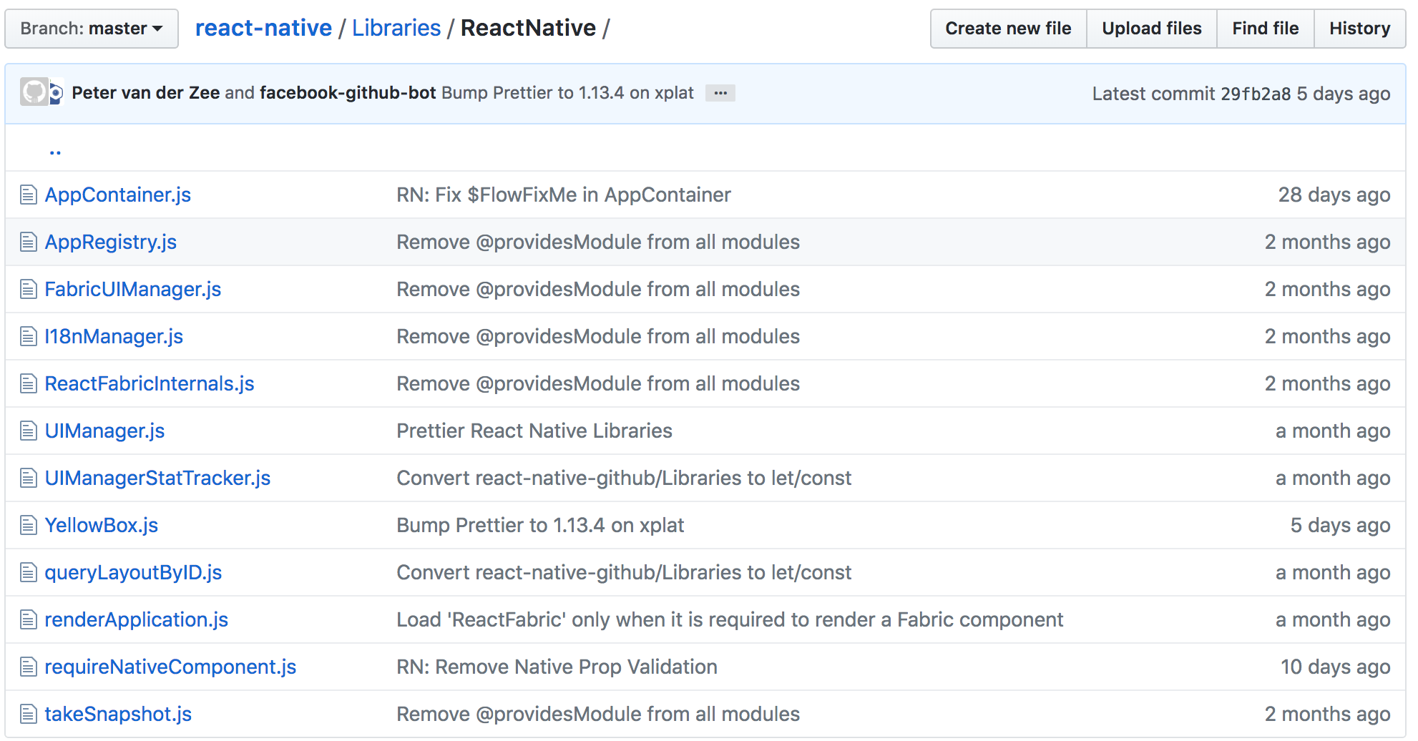Open AppRegistry.js commit 'Remove @providesModule' message
The image size is (1418, 741).
(x=598, y=242)
